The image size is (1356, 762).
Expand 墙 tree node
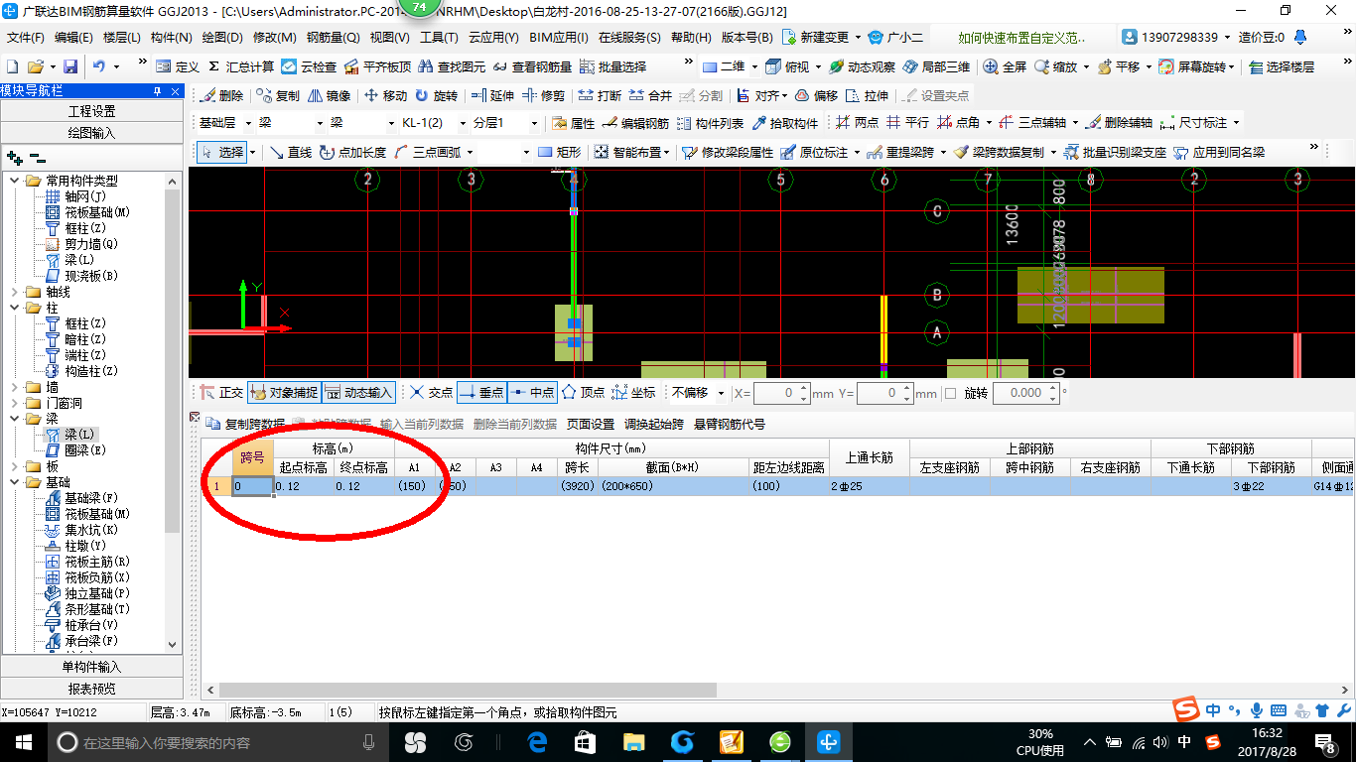pos(14,387)
